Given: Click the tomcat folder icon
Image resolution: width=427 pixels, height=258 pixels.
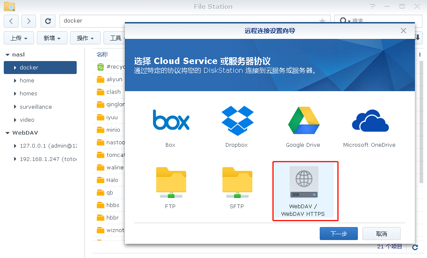Looking at the screenshot, I should click(101, 155).
